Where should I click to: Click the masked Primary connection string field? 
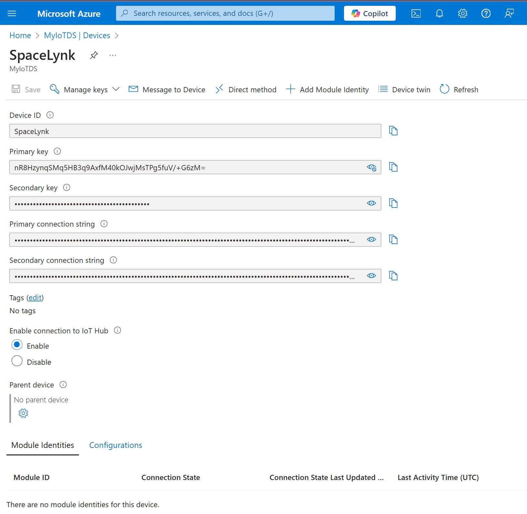195,240
